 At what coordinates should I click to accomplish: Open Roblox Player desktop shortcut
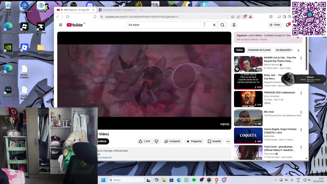click(x=24, y=49)
